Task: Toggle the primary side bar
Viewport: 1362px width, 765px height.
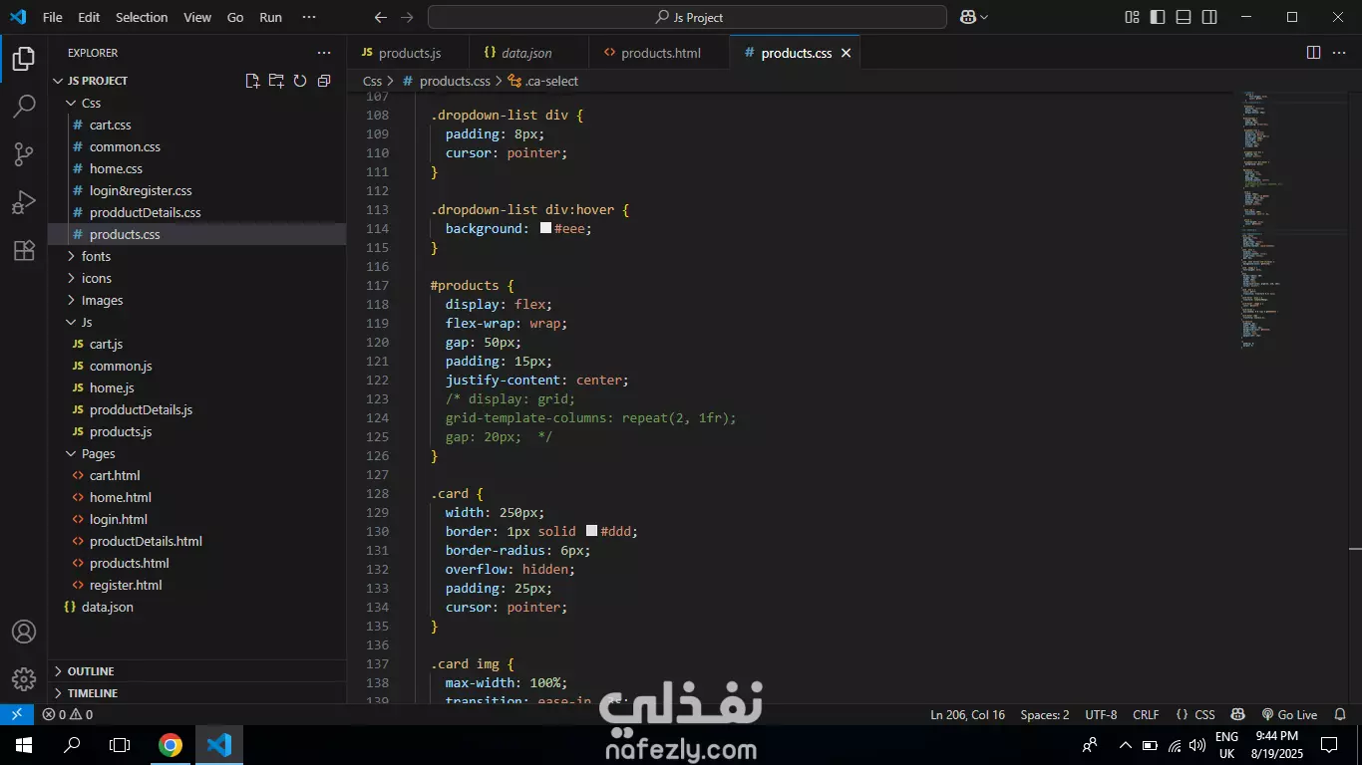Action: click(1158, 17)
